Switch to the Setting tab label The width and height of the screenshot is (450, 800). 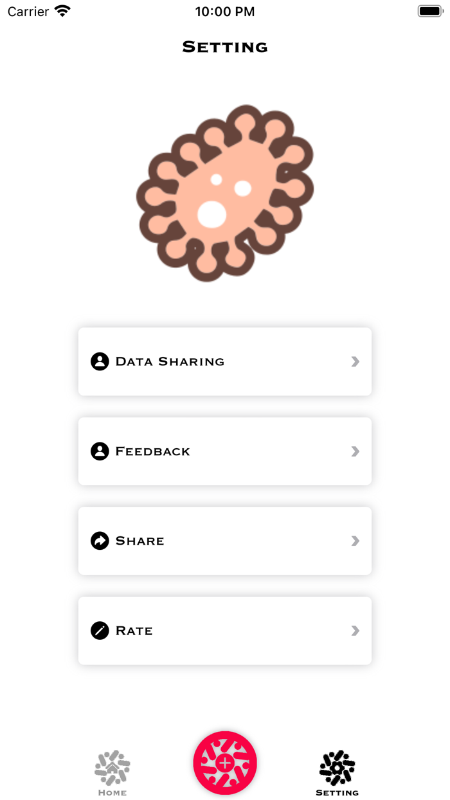pyautogui.click(x=337, y=793)
